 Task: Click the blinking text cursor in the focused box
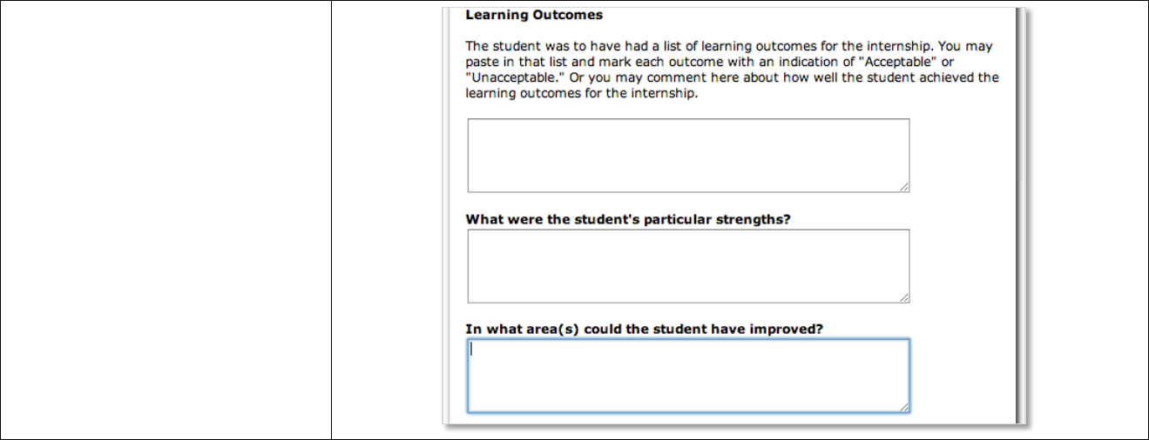471,350
